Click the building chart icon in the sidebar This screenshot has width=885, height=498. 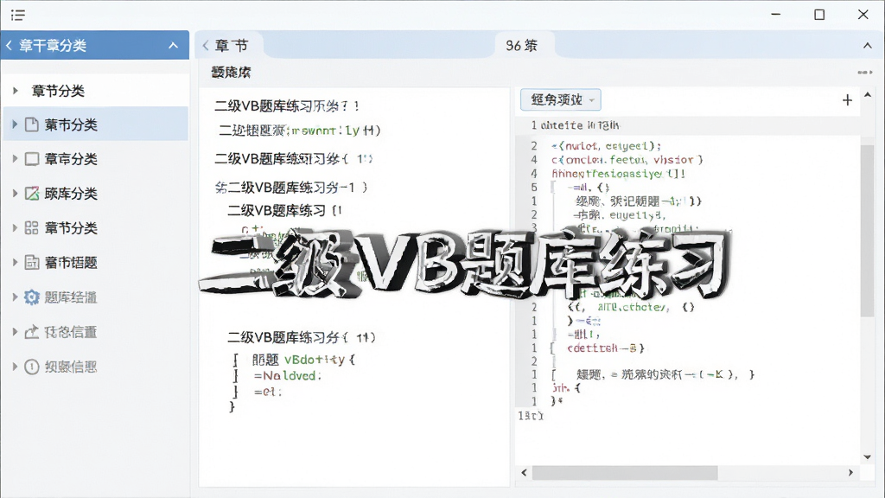(32, 262)
